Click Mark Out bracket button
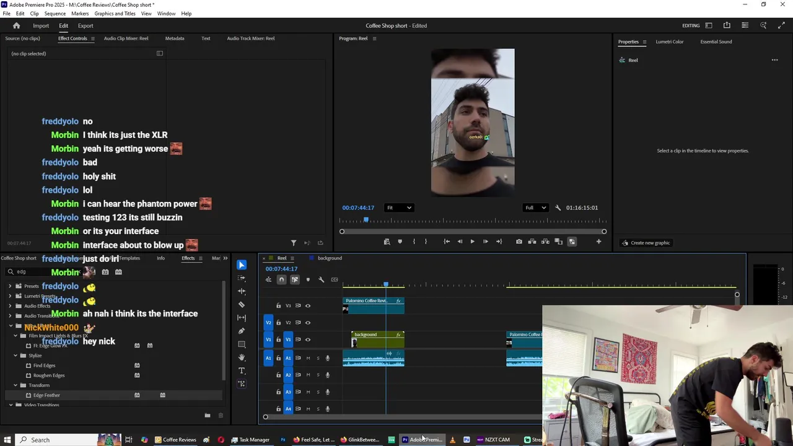The image size is (793, 446). [426, 242]
